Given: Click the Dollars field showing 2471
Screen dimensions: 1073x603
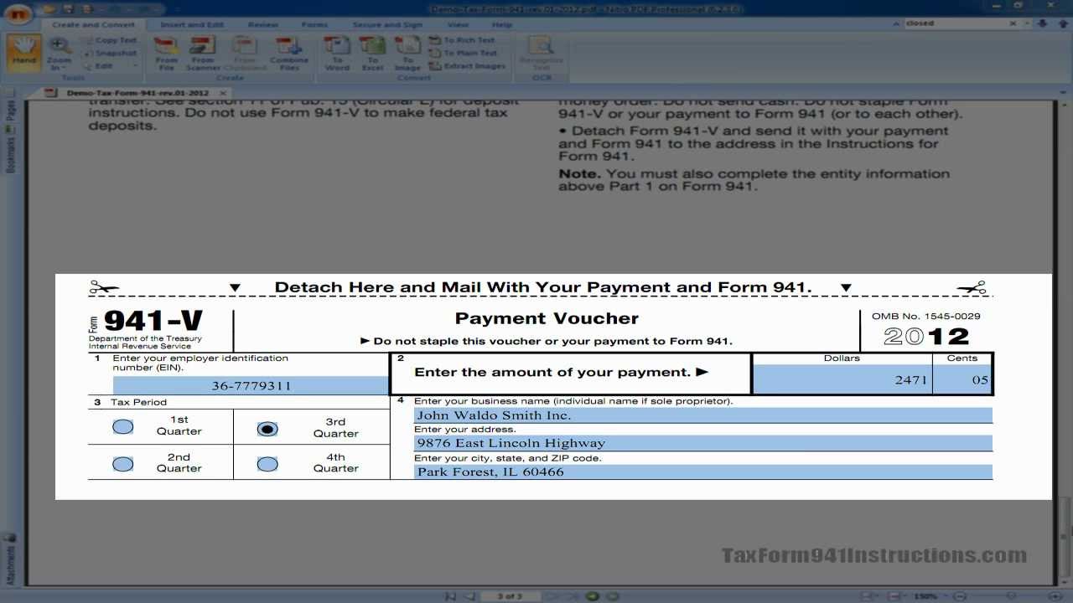Looking at the screenshot, I should coord(842,379).
